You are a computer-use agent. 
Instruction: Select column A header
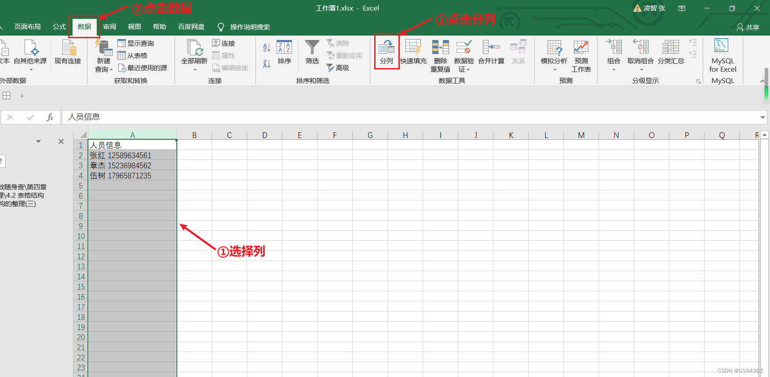point(132,135)
